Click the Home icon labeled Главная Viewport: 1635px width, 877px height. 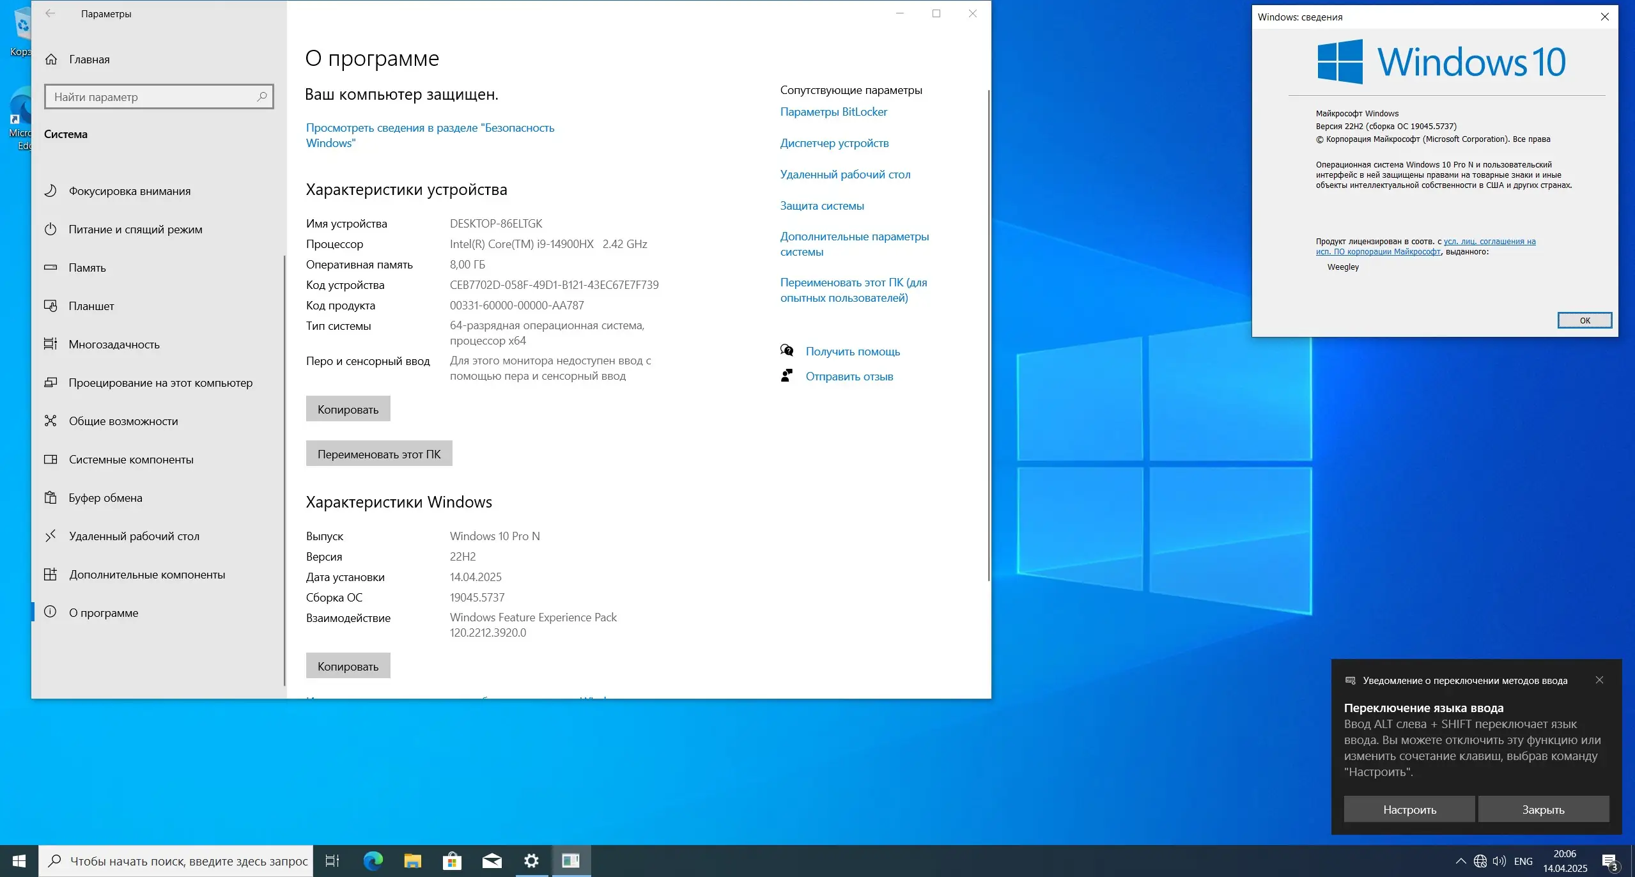(x=51, y=59)
